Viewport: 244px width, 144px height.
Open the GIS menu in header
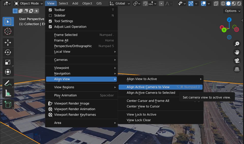coord(99,4)
